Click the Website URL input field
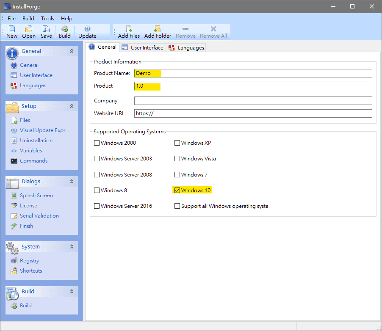Screen dimensions: 382x331 pos(253,113)
